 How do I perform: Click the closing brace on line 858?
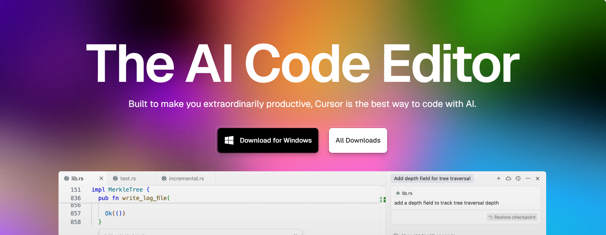(x=100, y=222)
